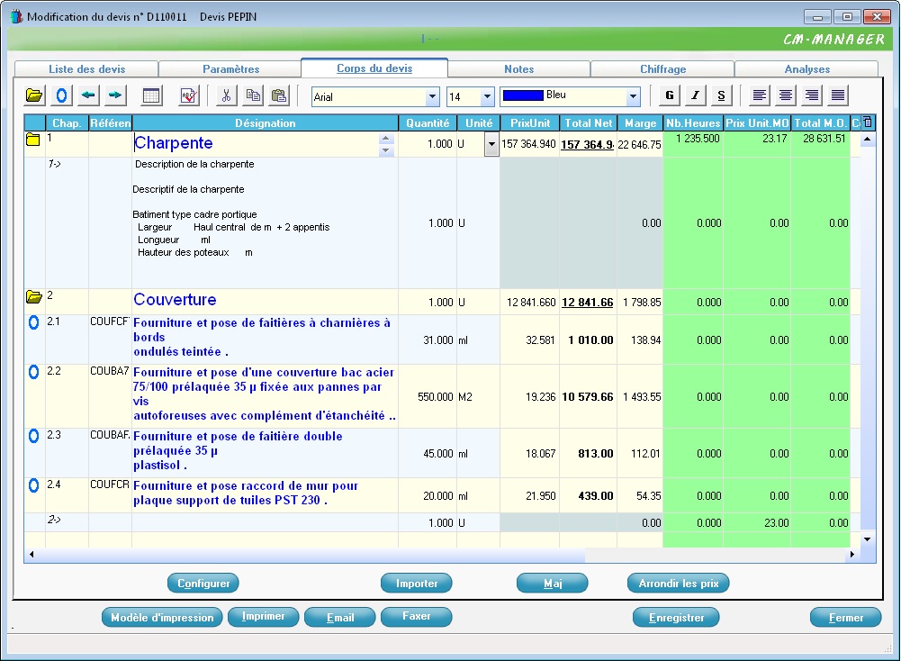The image size is (901, 661).
Task: Click the left arrow toolbar icon
Action: click(x=88, y=95)
